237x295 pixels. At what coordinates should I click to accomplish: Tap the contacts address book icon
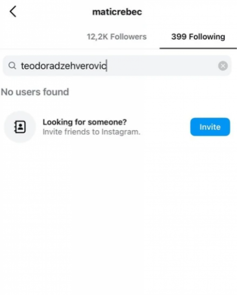[20, 127]
